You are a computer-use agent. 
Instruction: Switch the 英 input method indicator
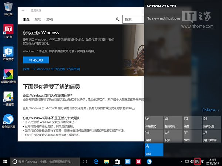(202, 162)
